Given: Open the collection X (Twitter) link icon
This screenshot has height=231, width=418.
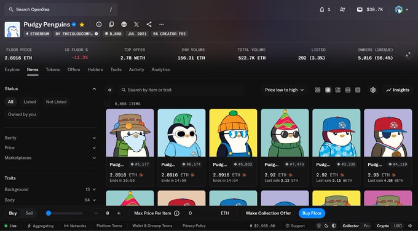Looking at the screenshot, I should [x=136, y=25].
